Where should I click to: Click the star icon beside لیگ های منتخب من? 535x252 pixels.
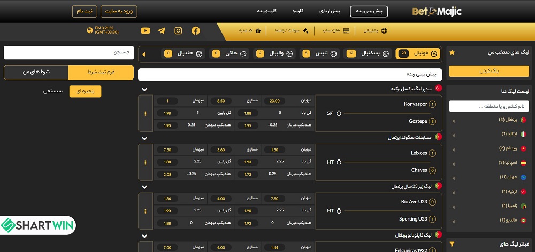452,52
